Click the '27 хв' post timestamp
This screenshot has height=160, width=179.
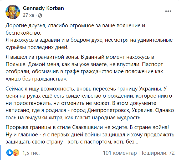[x=29, y=15]
